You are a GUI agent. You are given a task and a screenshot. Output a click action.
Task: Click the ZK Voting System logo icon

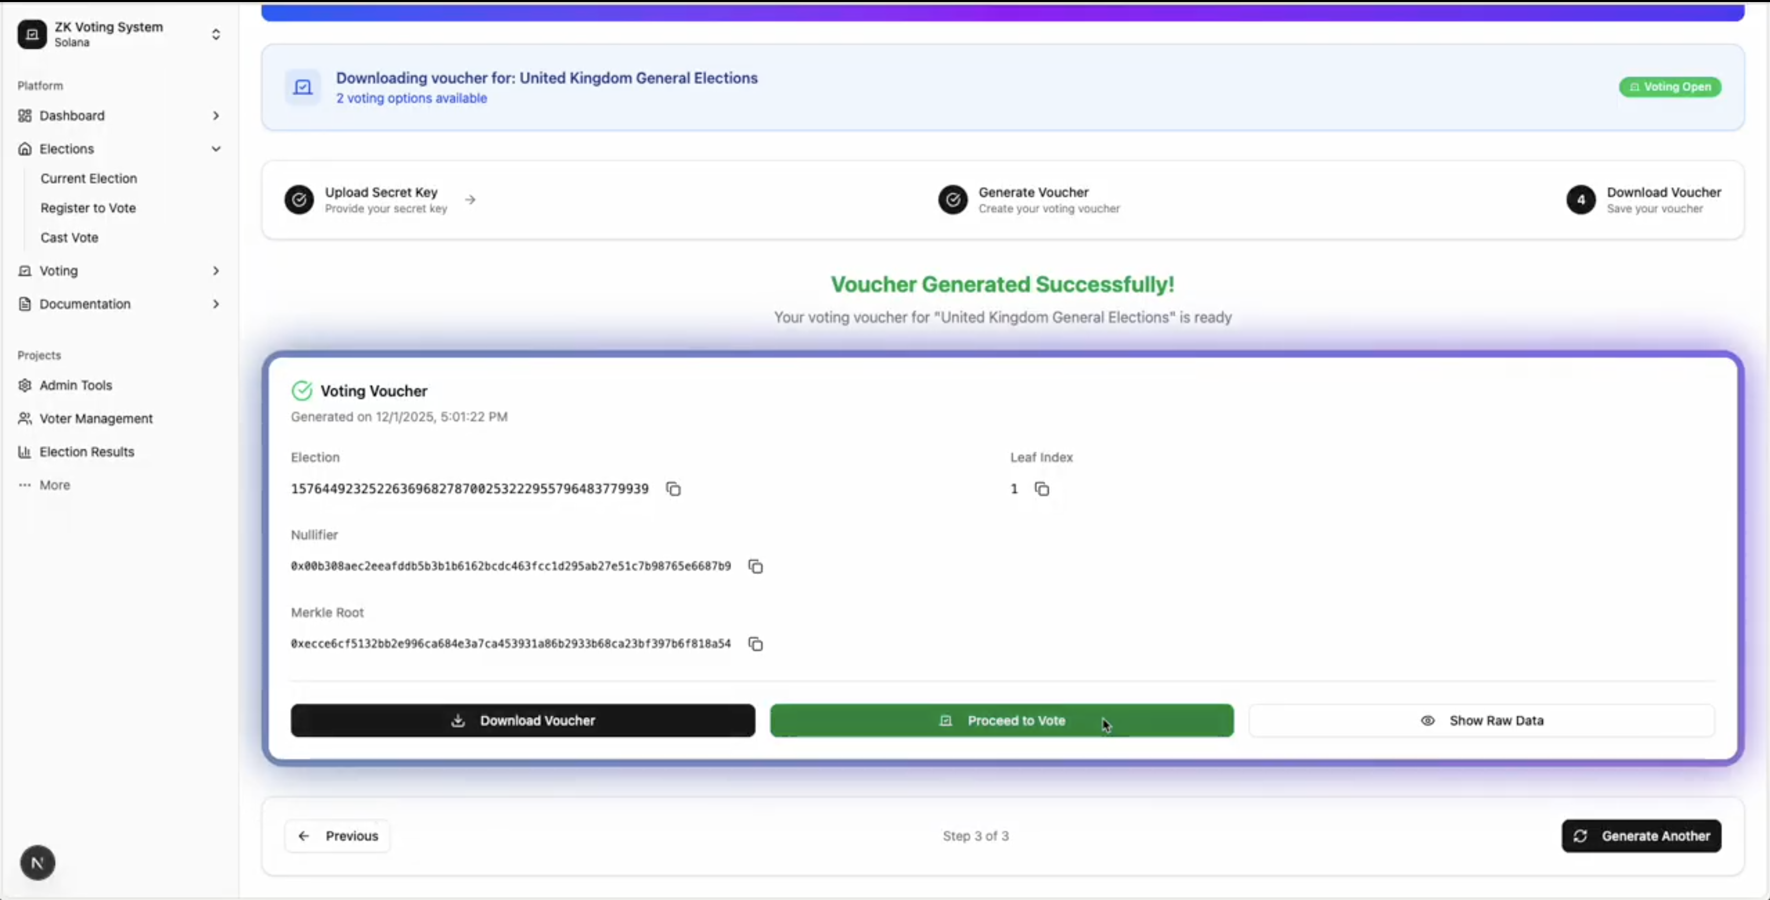[32, 34]
